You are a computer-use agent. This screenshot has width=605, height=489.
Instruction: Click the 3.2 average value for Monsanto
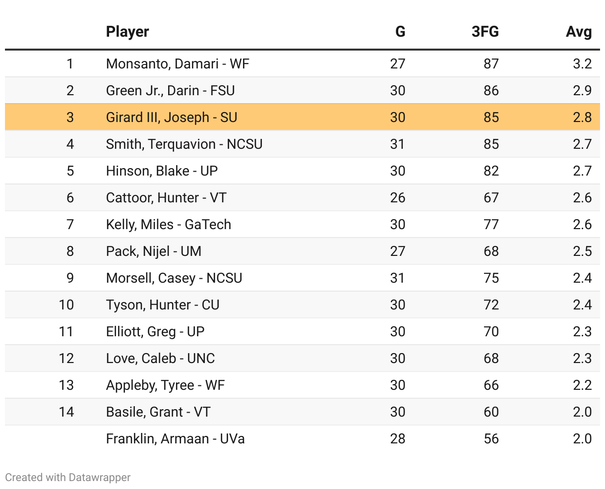click(x=582, y=63)
